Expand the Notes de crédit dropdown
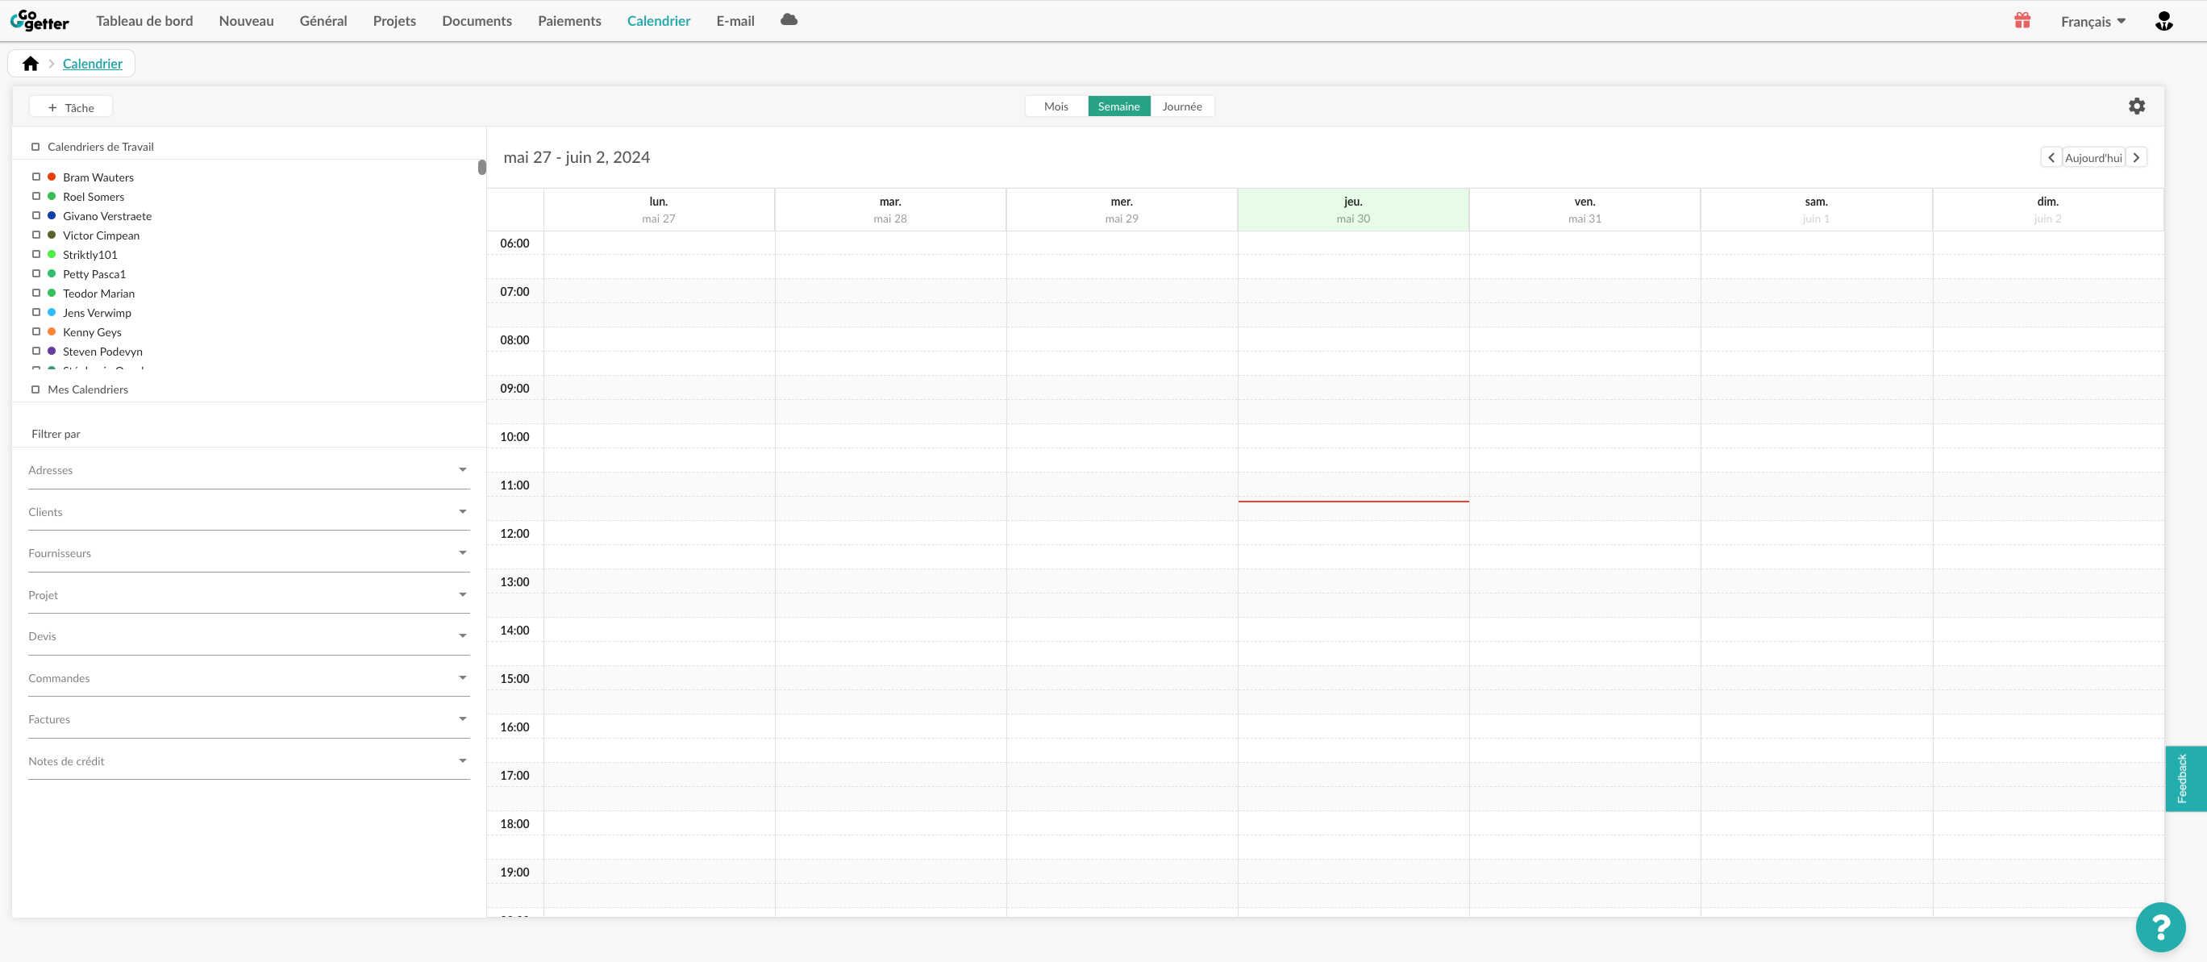Screen dimensions: 2207x962 pyautogui.click(x=248, y=761)
